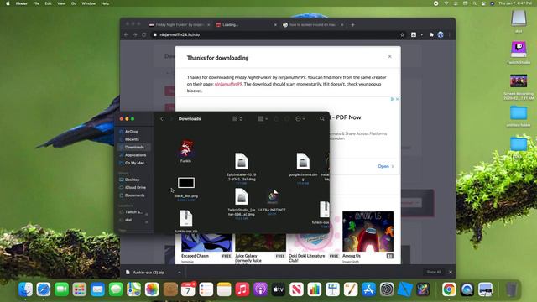The width and height of the screenshot is (537, 302).
Task: Open the Doki Doki Literature Club! listing
Action: click(306, 258)
